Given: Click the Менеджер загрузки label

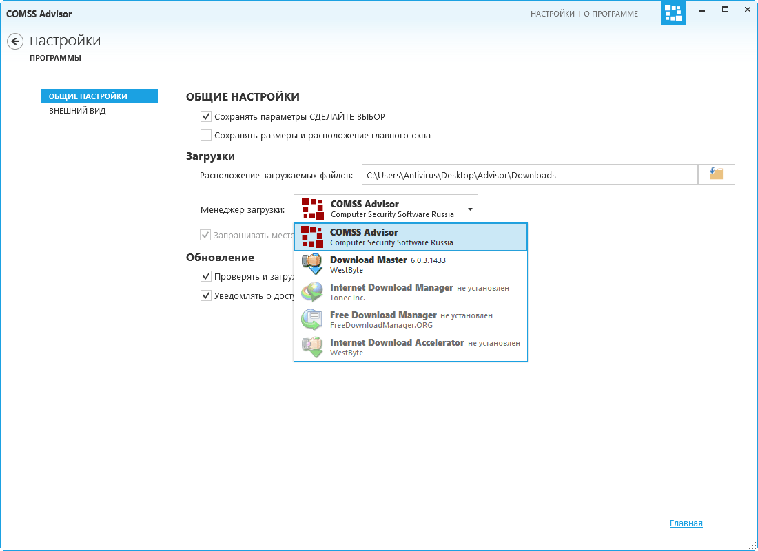Looking at the screenshot, I should click(243, 210).
